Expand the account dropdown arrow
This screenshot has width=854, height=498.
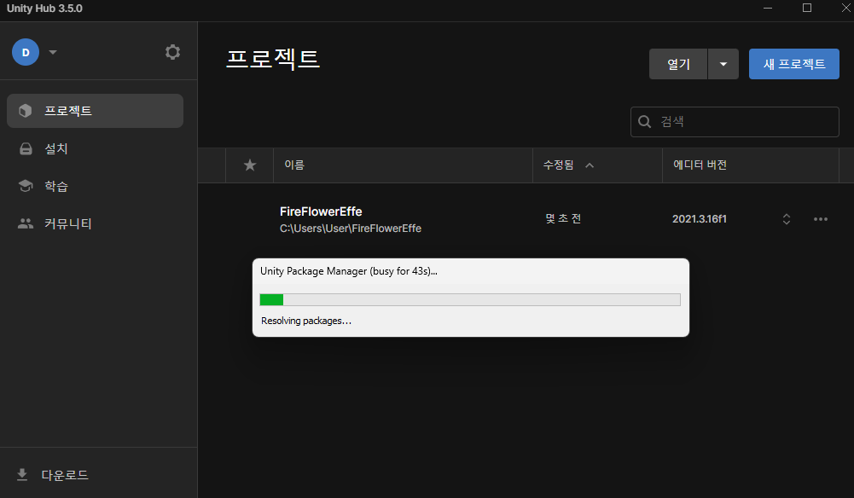[x=53, y=52]
